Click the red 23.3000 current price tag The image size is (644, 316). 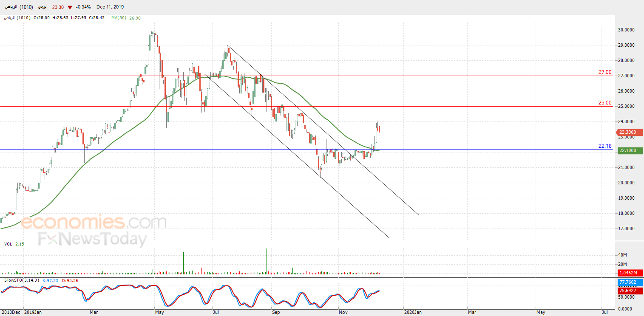[629, 133]
